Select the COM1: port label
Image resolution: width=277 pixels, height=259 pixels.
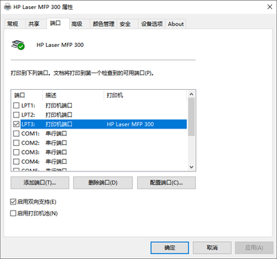(30, 133)
